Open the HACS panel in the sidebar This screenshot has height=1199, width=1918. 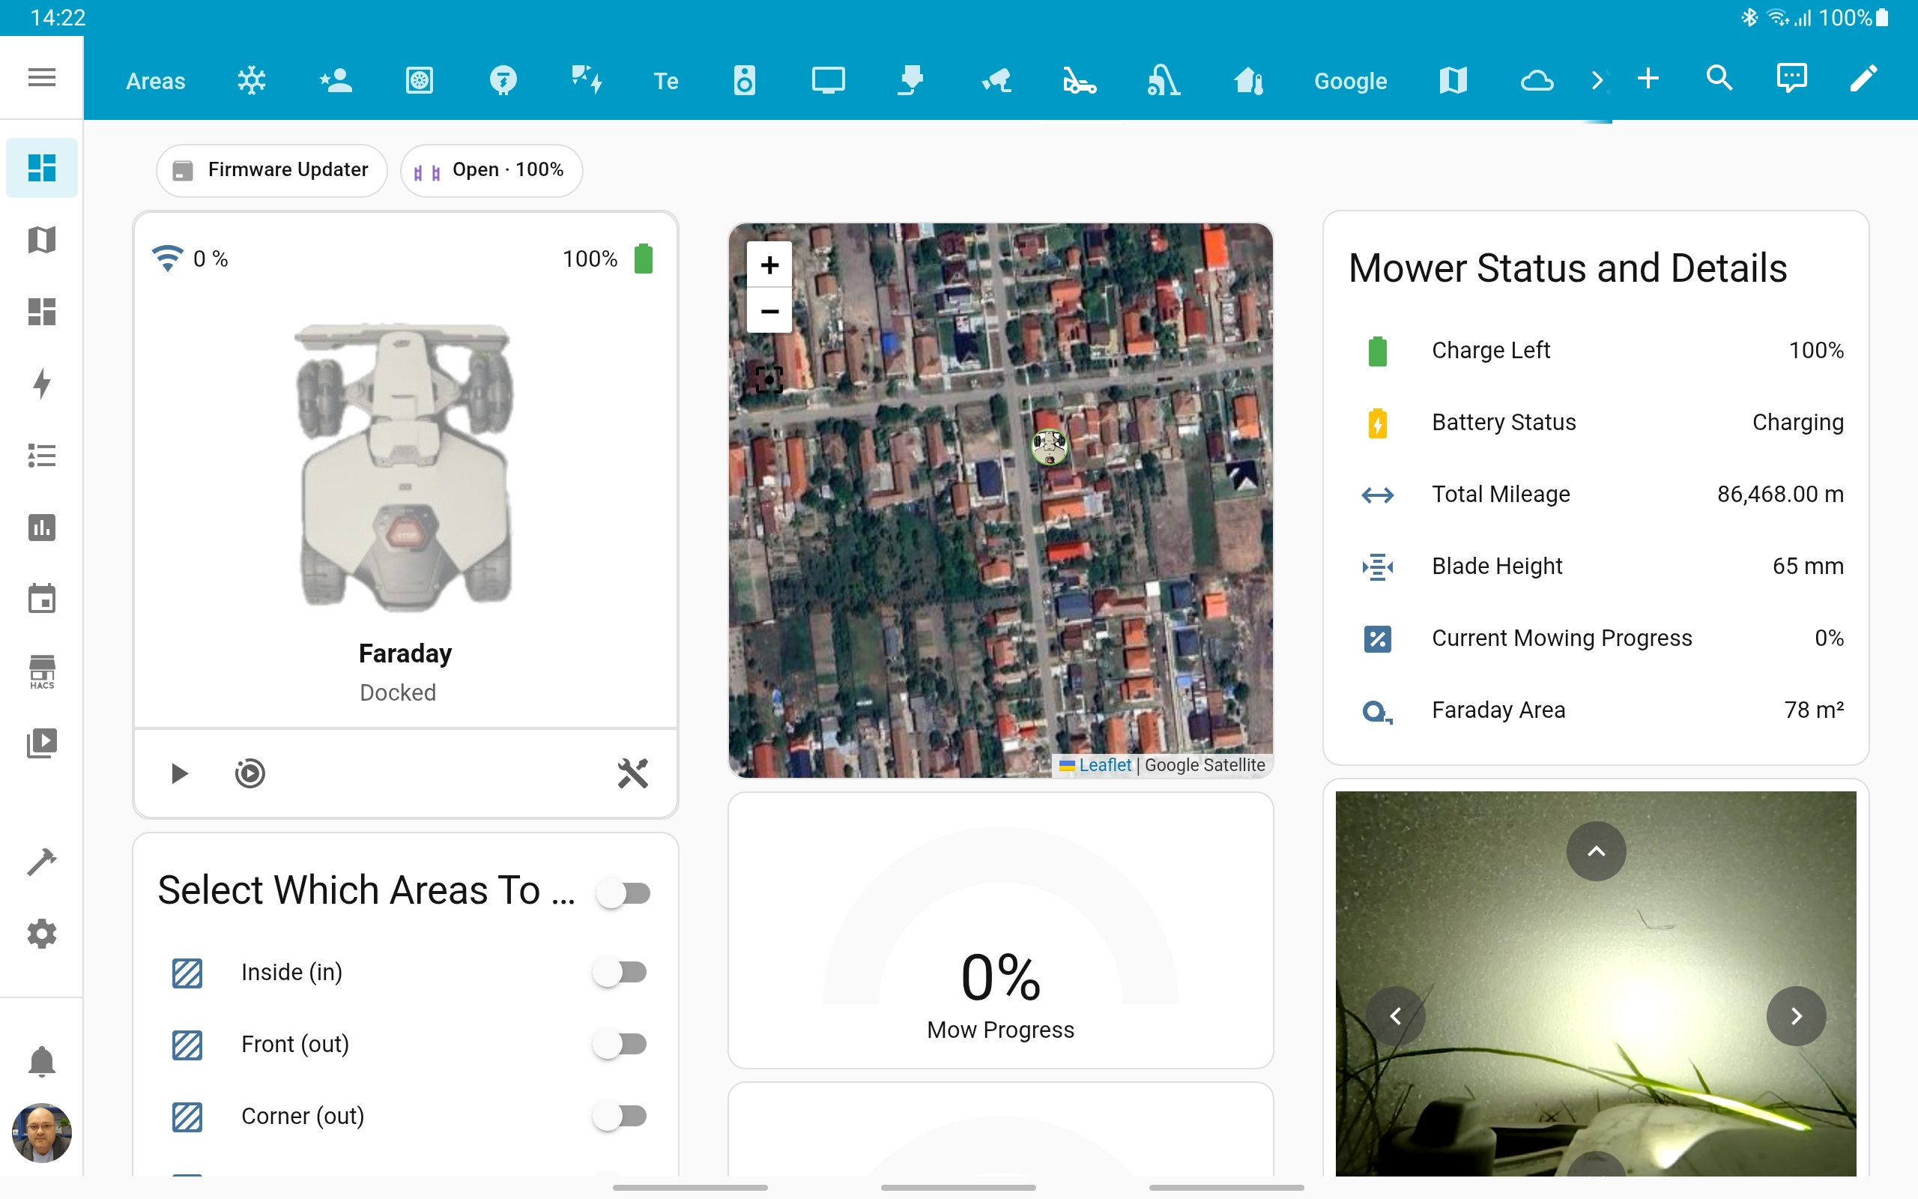41,671
